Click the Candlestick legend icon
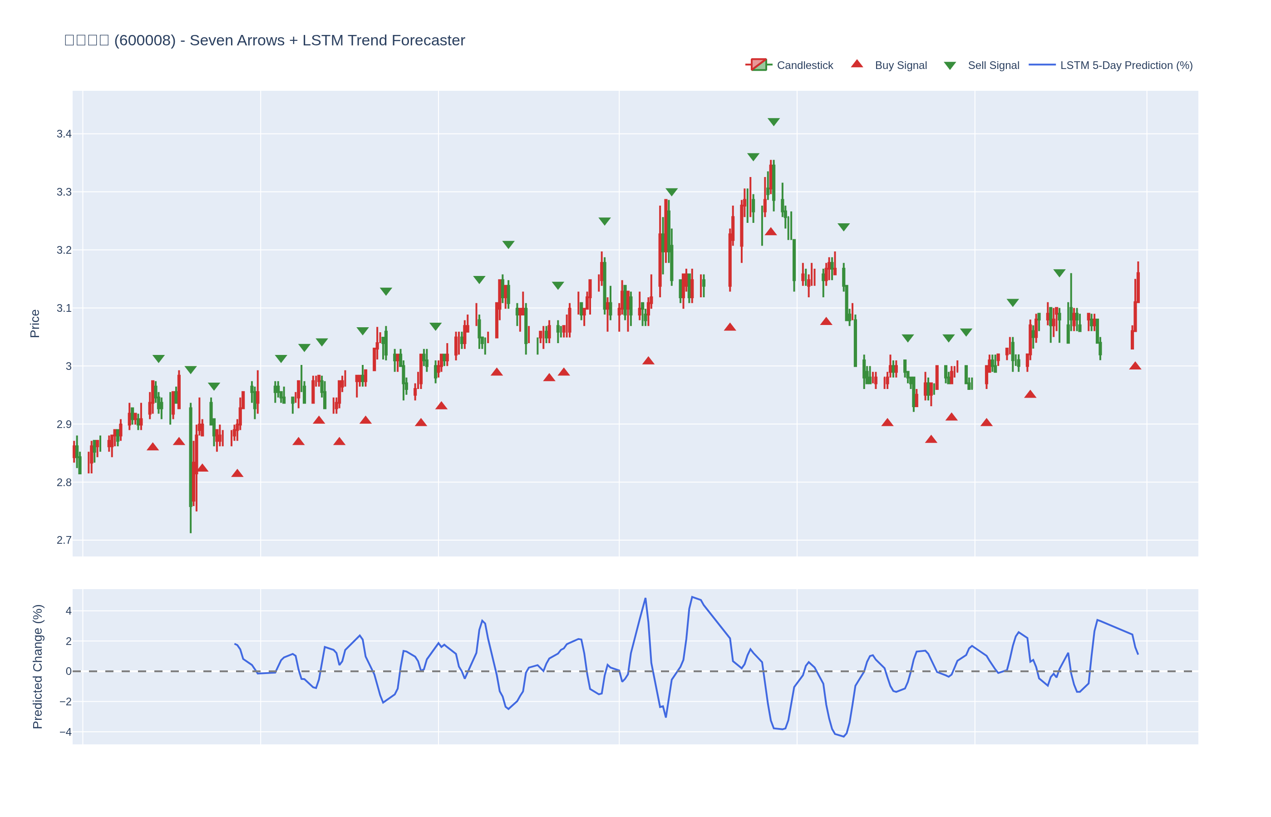 [759, 65]
